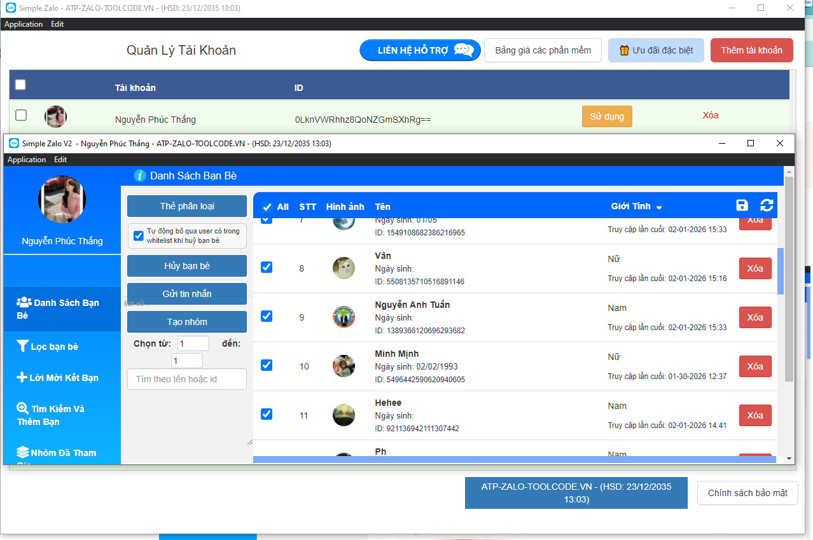The height and width of the screenshot is (540, 813).
Task: Click LIÊN HỆ HỖ TRỢ support button
Action: pos(420,50)
